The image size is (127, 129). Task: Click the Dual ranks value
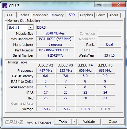pos(110,44)
